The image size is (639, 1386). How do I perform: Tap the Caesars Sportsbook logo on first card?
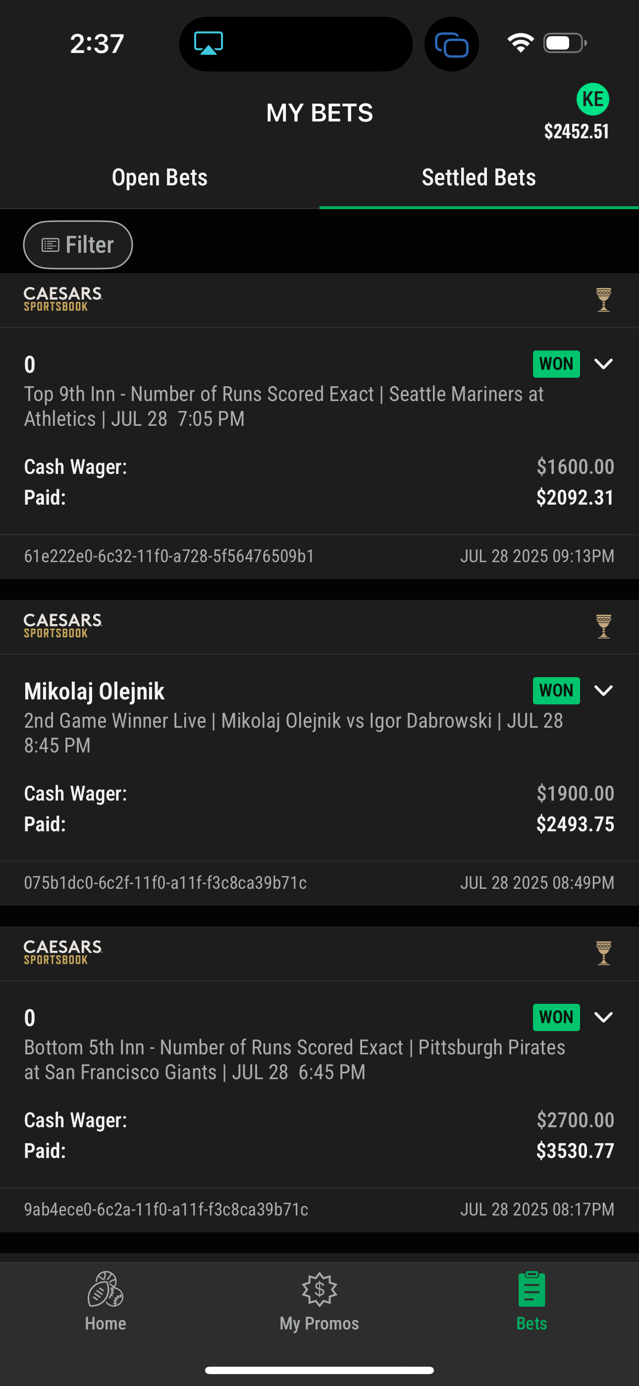pyautogui.click(x=63, y=299)
